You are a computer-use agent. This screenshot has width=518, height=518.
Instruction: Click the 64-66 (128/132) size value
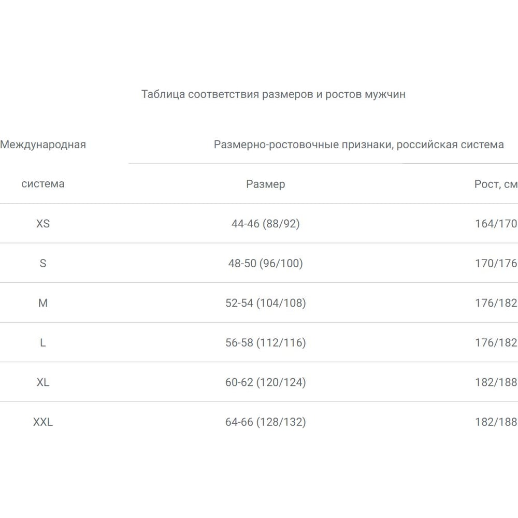coord(265,422)
